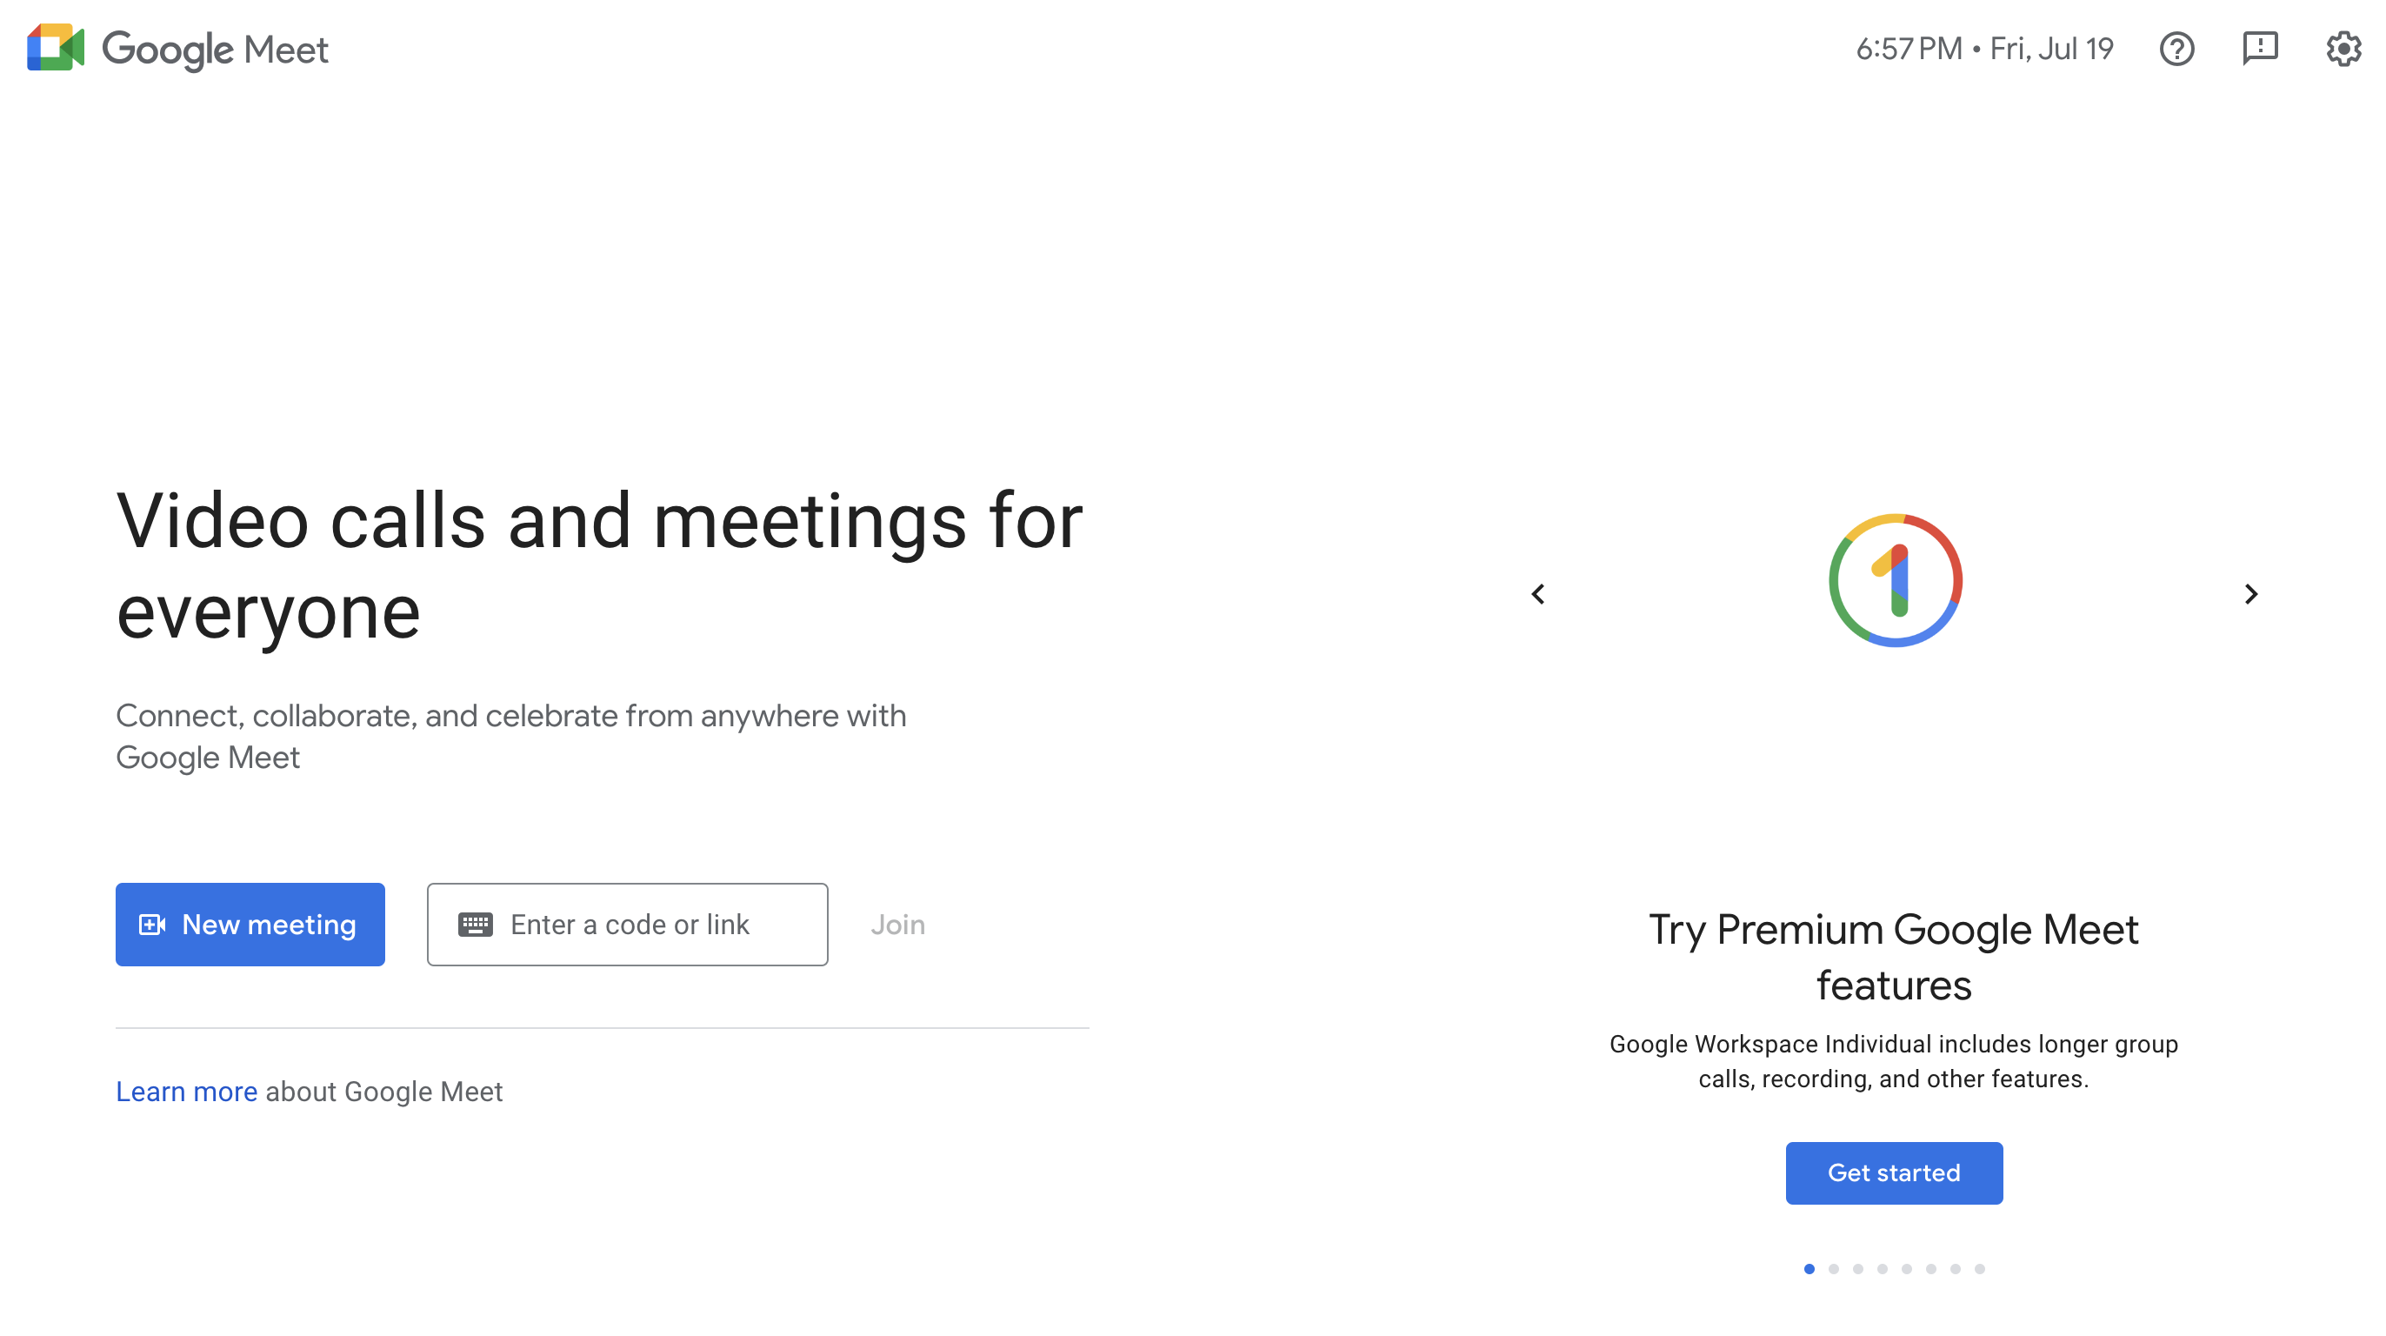Click the Try Premium Google Meet features heading
This screenshot has width=2386, height=1336.
[1893, 956]
